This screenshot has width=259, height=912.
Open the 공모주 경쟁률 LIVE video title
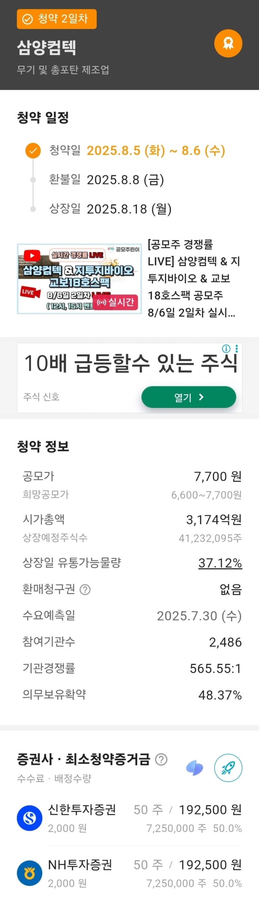click(194, 278)
